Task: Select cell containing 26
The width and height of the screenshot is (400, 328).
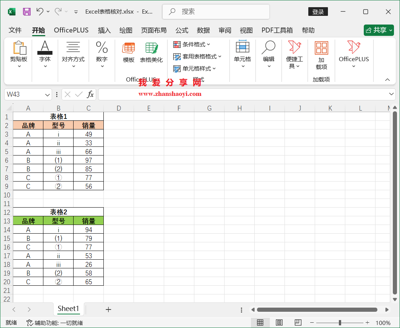Action: [x=89, y=264]
